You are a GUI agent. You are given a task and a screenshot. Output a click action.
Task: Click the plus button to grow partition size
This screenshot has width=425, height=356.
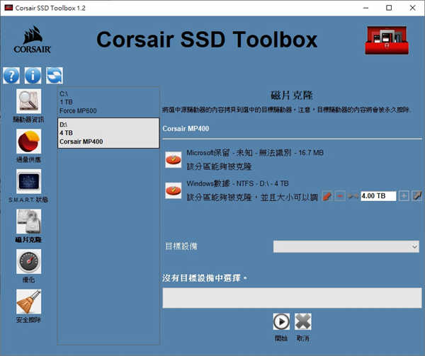coord(404,196)
